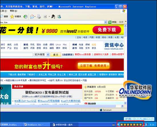
Task: Click the network tray icon beside the clock
Action: [x=147, y=125]
